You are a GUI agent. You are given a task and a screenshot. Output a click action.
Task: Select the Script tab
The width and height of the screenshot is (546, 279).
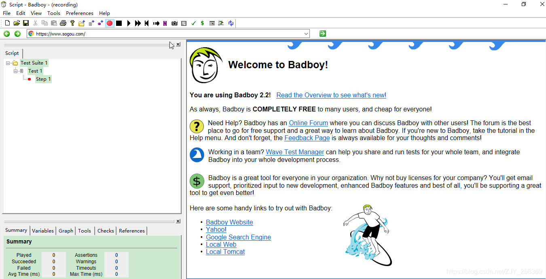click(12, 53)
